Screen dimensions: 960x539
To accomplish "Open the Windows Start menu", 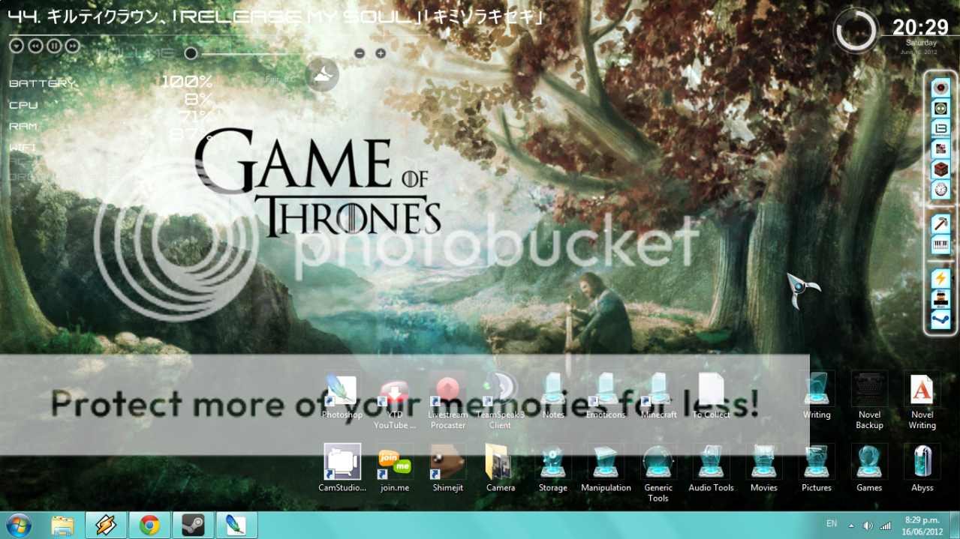I will pos(18,525).
